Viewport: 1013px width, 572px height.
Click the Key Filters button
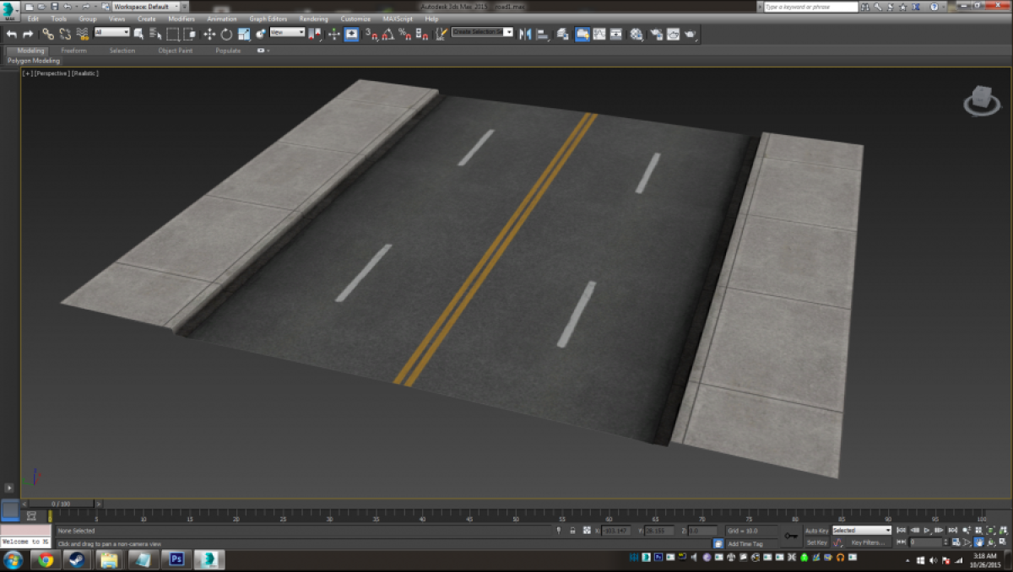[x=867, y=542]
